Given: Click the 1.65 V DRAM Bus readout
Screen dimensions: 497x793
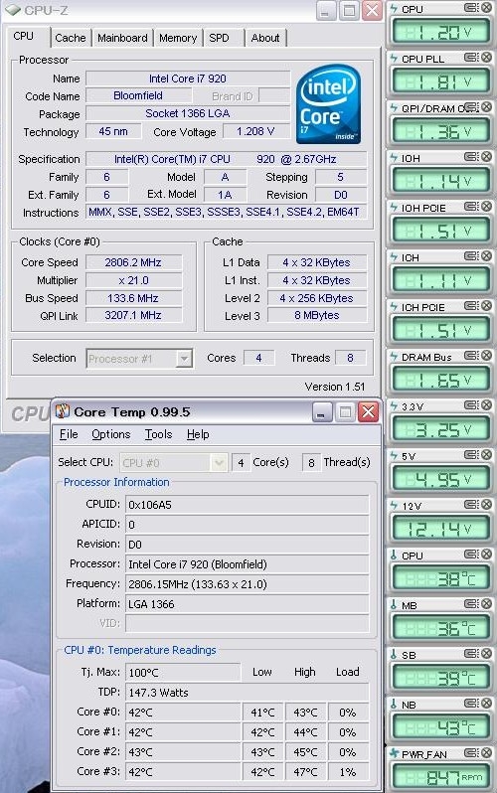Looking at the screenshot, I should (439, 380).
